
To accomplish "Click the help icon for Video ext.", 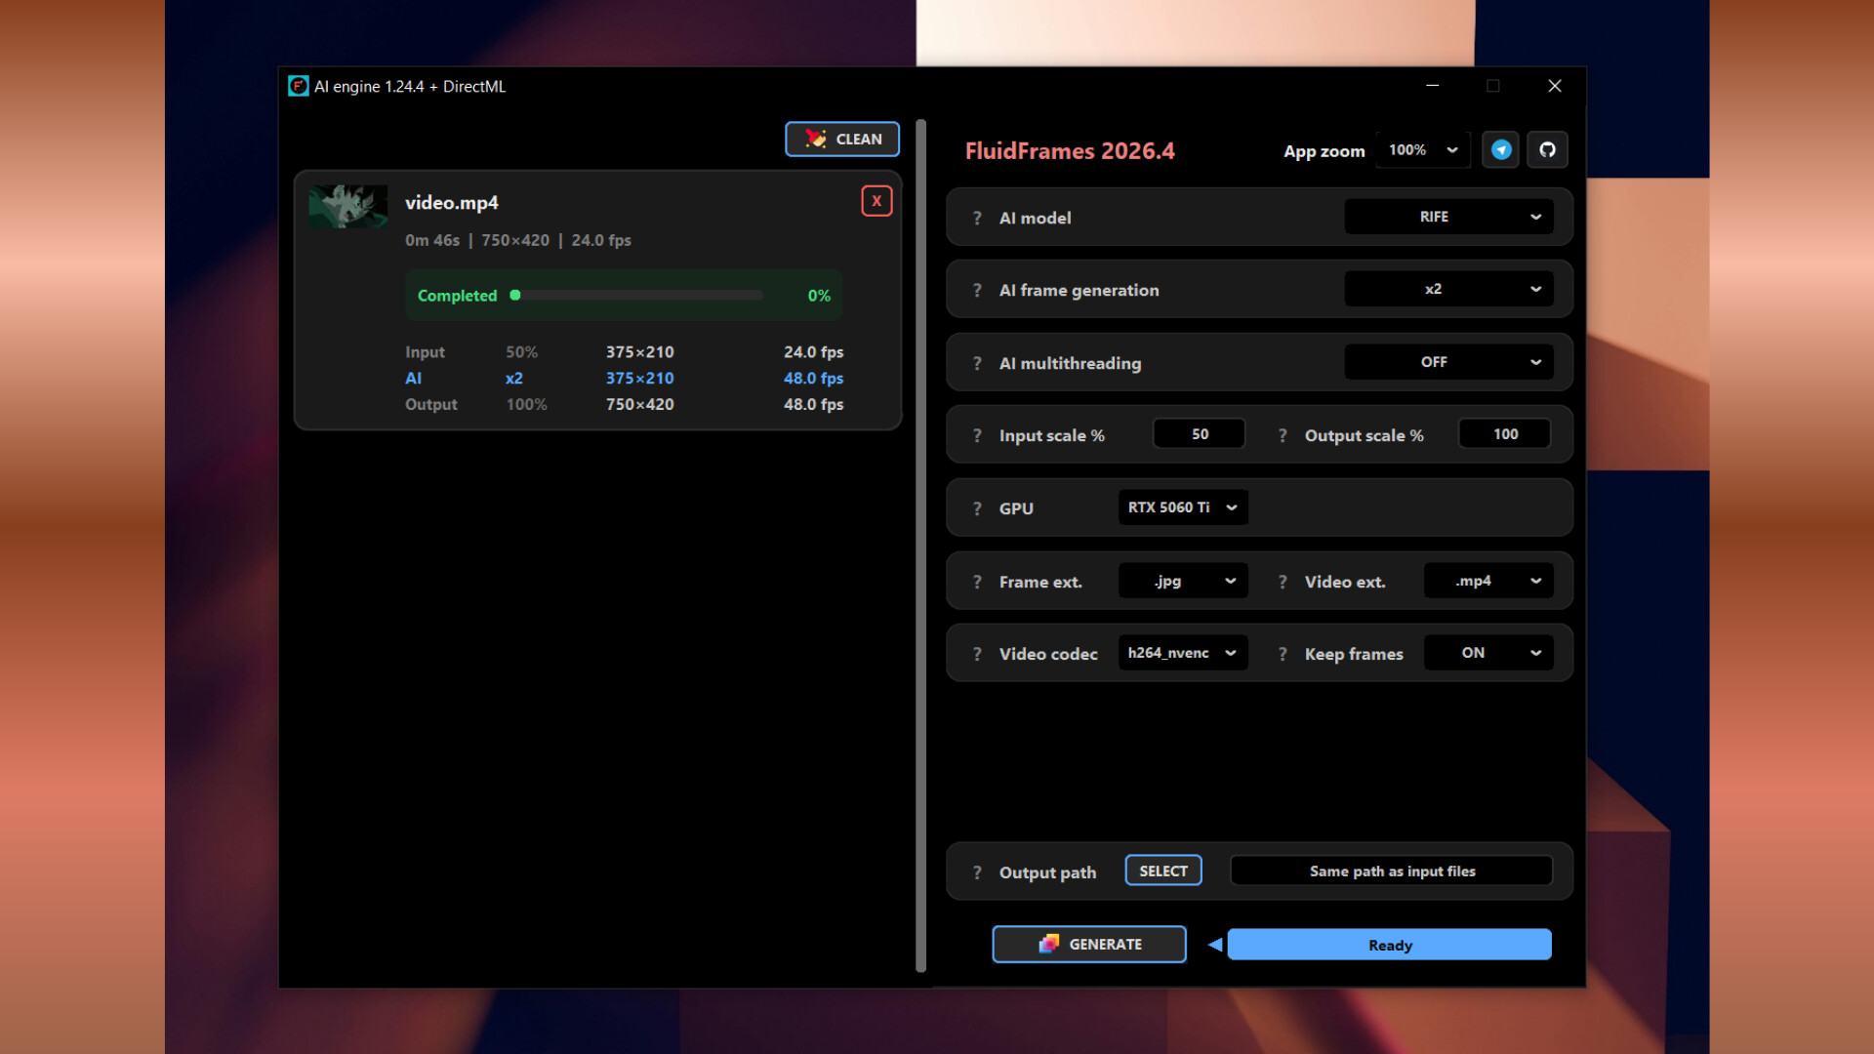I will [1283, 582].
